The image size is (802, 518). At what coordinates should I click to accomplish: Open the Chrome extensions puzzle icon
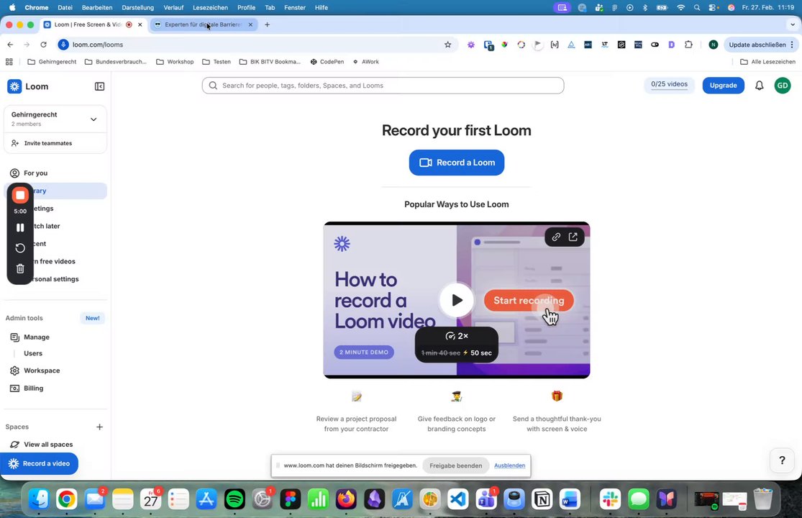[x=688, y=45]
